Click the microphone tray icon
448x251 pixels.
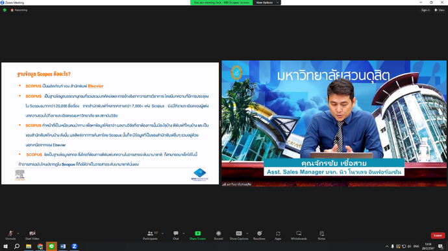[392, 246]
